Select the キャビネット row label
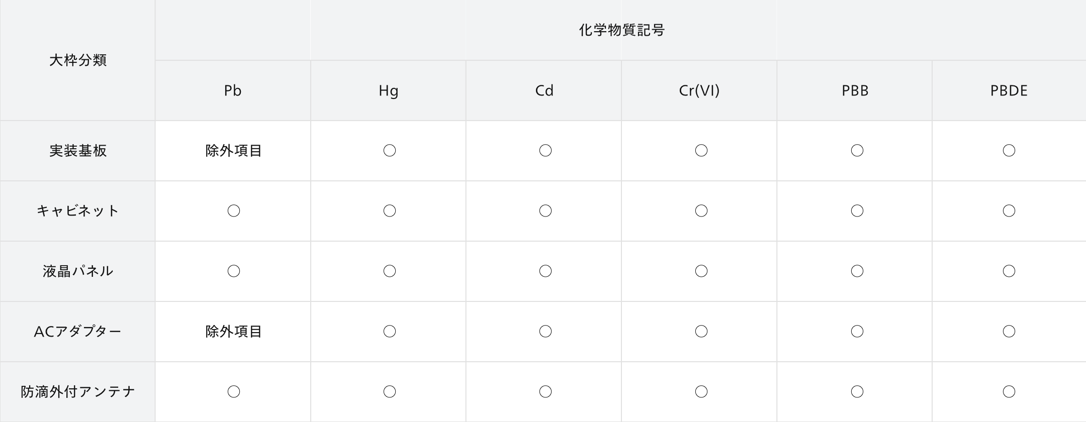 pyautogui.click(x=78, y=211)
